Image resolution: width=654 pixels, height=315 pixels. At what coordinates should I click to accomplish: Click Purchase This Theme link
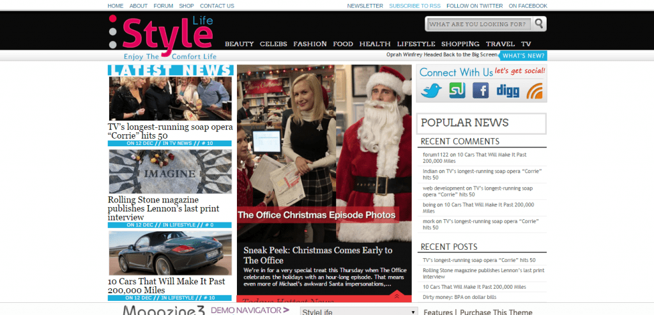pyautogui.click(x=496, y=312)
